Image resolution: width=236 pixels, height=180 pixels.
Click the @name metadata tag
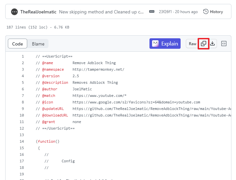(48, 63)
